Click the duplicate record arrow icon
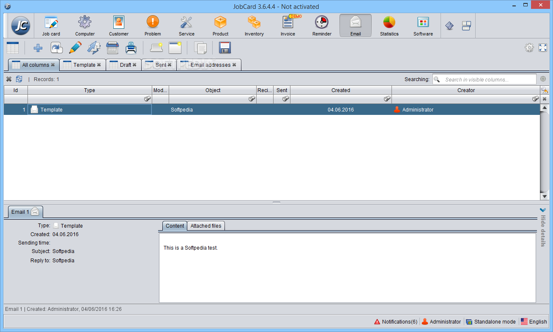Image resolution: width=553 pixels, height=332 pixels. point(57,48)
